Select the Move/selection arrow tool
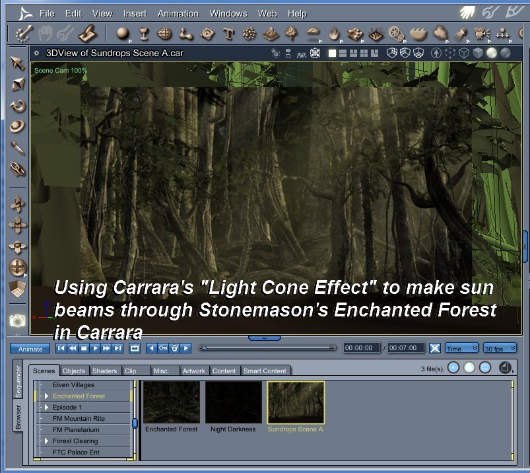This screenshot has height=473, width=530. click(17, 63)
